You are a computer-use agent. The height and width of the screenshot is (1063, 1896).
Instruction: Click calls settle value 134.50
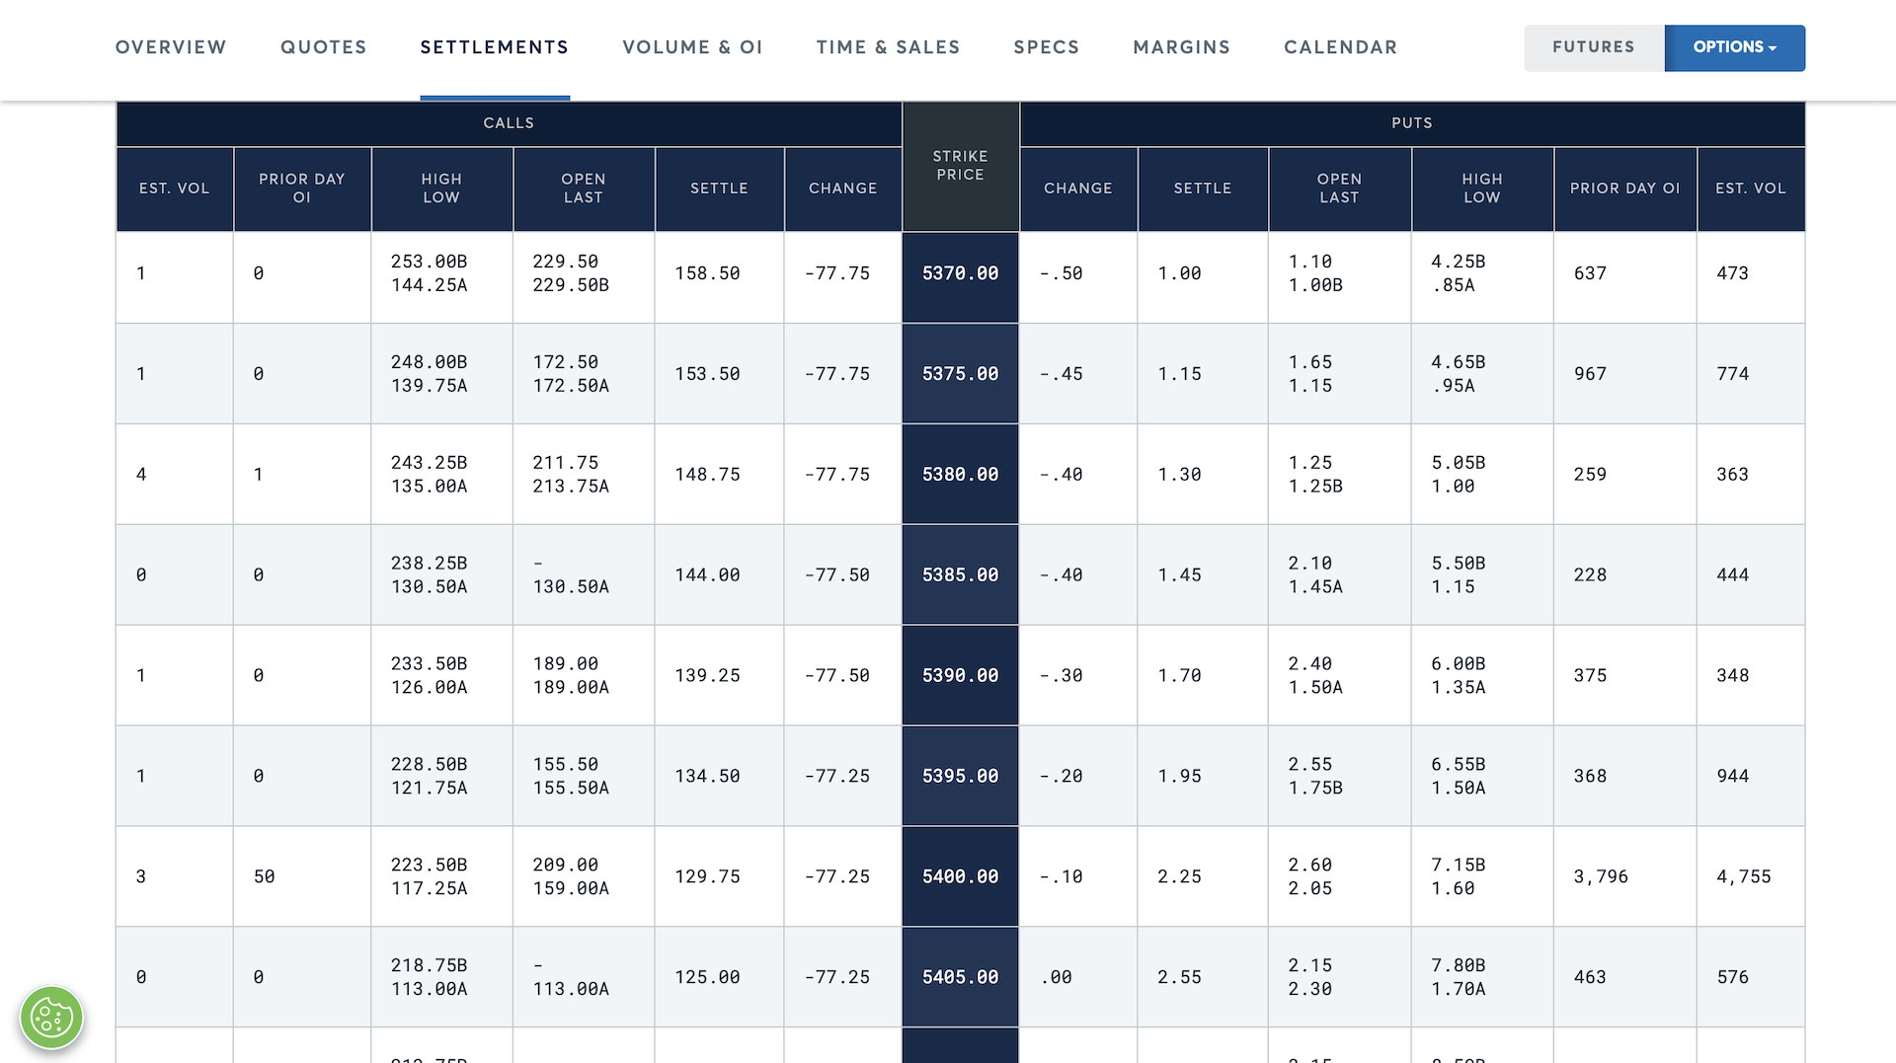pyautogui.click(x=707, y=777)
